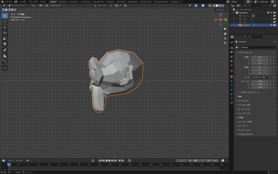The height and width of the screenshot is (174, 278).
Task: Select the Move tool in toolbar
Action: pos(5,27)
